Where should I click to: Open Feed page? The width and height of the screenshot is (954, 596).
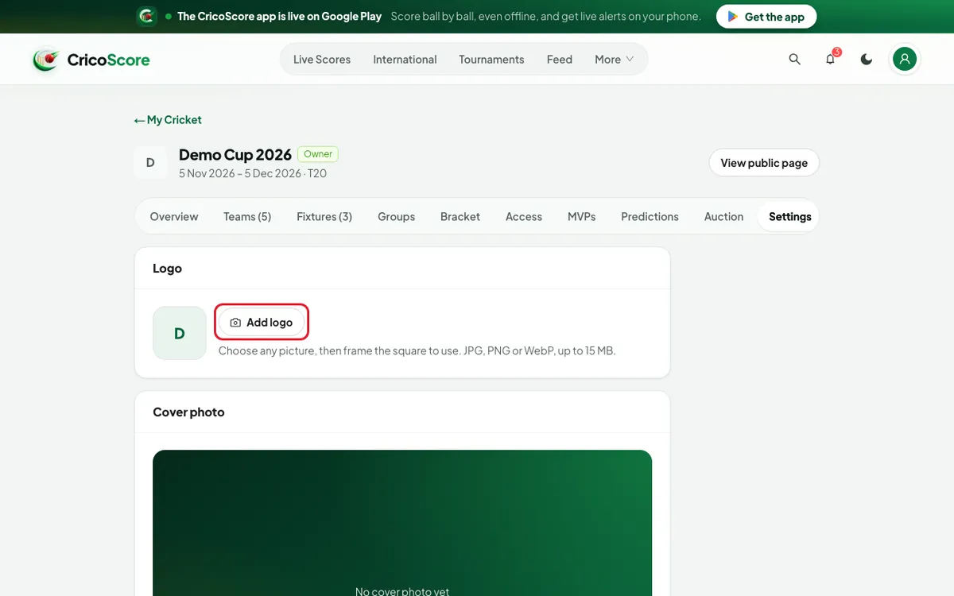(560, 60)
